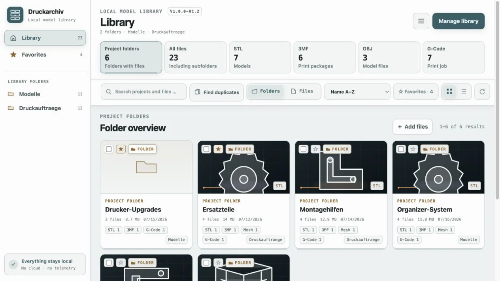Viewport: 500px width, 281px height.
Task: Click the checkmark icon in Everything stays local
Action: pyautogui.click(x=13, y=264)
